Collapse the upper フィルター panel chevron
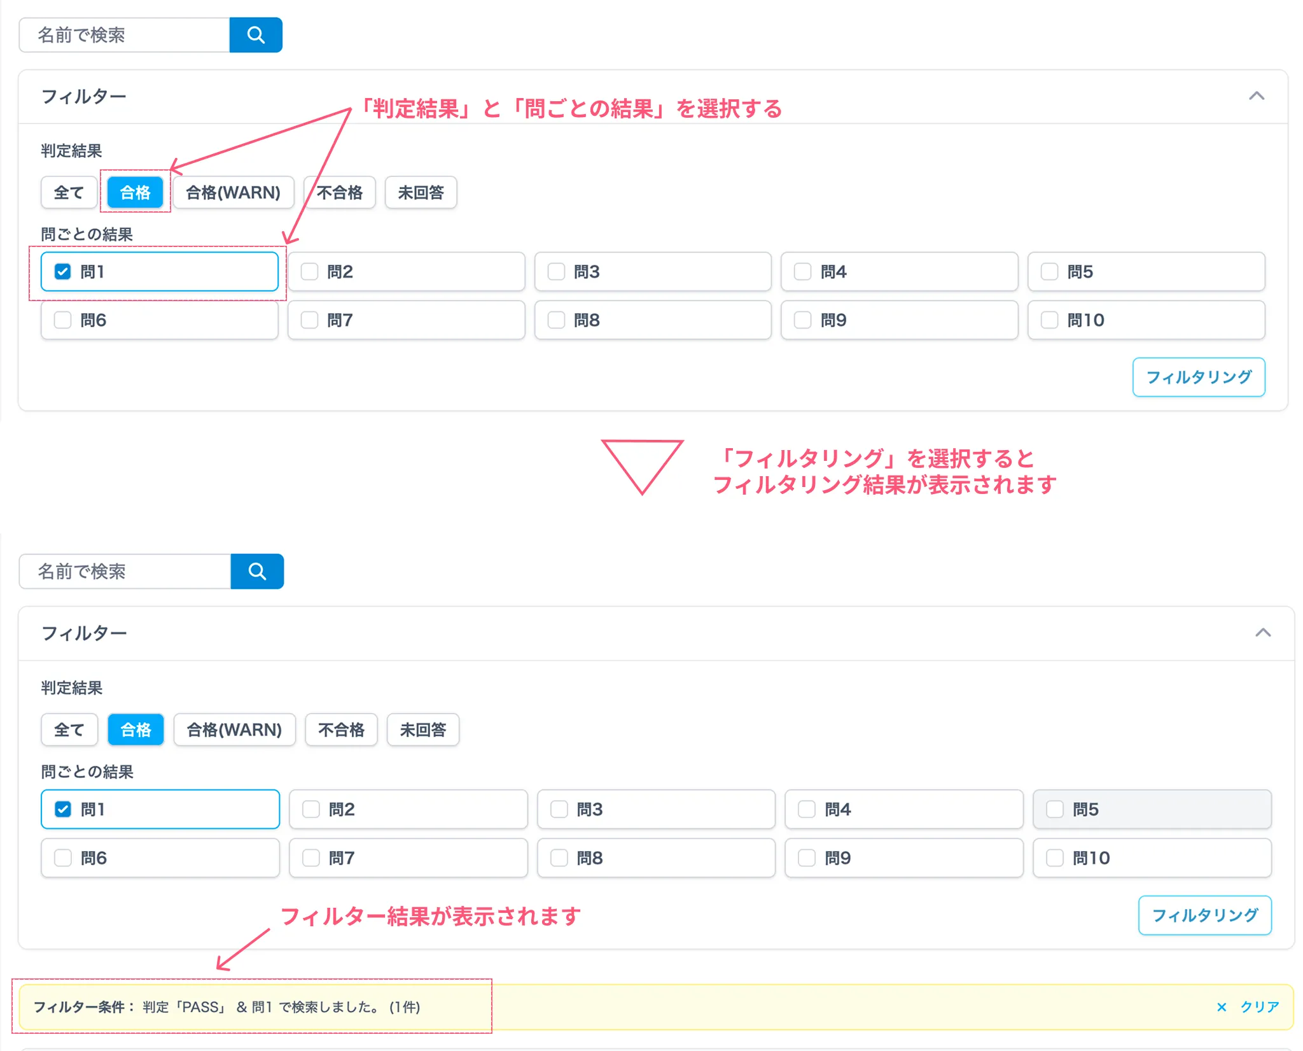 (1256, 96)
